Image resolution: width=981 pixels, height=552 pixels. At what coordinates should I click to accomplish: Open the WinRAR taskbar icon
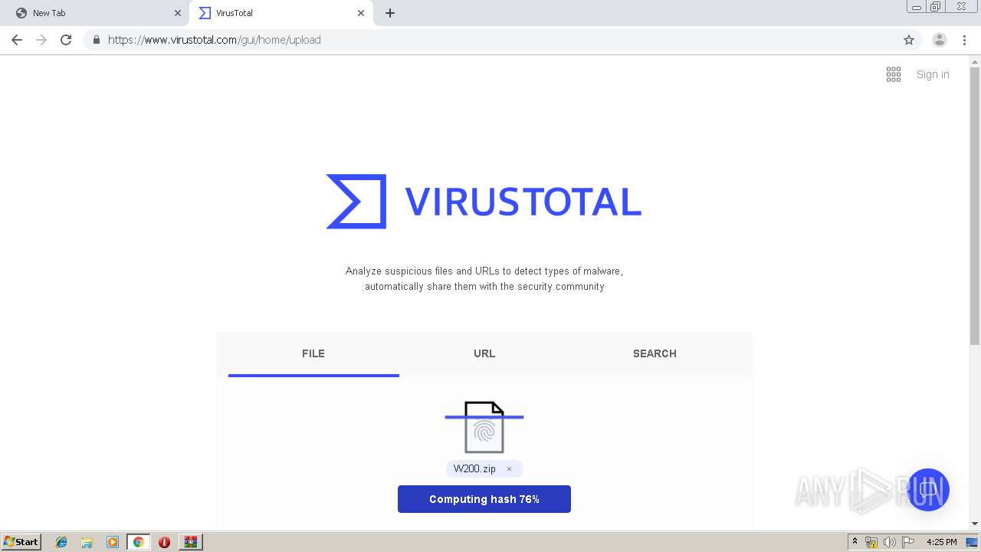(191, 542)
